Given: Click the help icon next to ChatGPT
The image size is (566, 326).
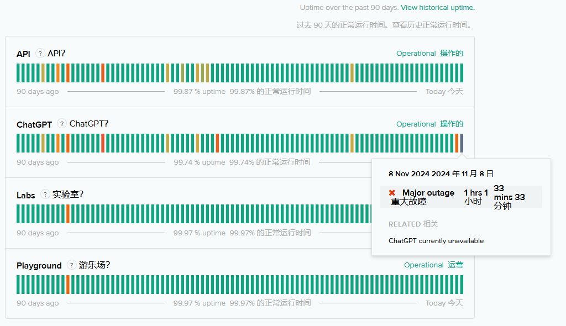Looking at the screenshot, I should pos(62,124).
